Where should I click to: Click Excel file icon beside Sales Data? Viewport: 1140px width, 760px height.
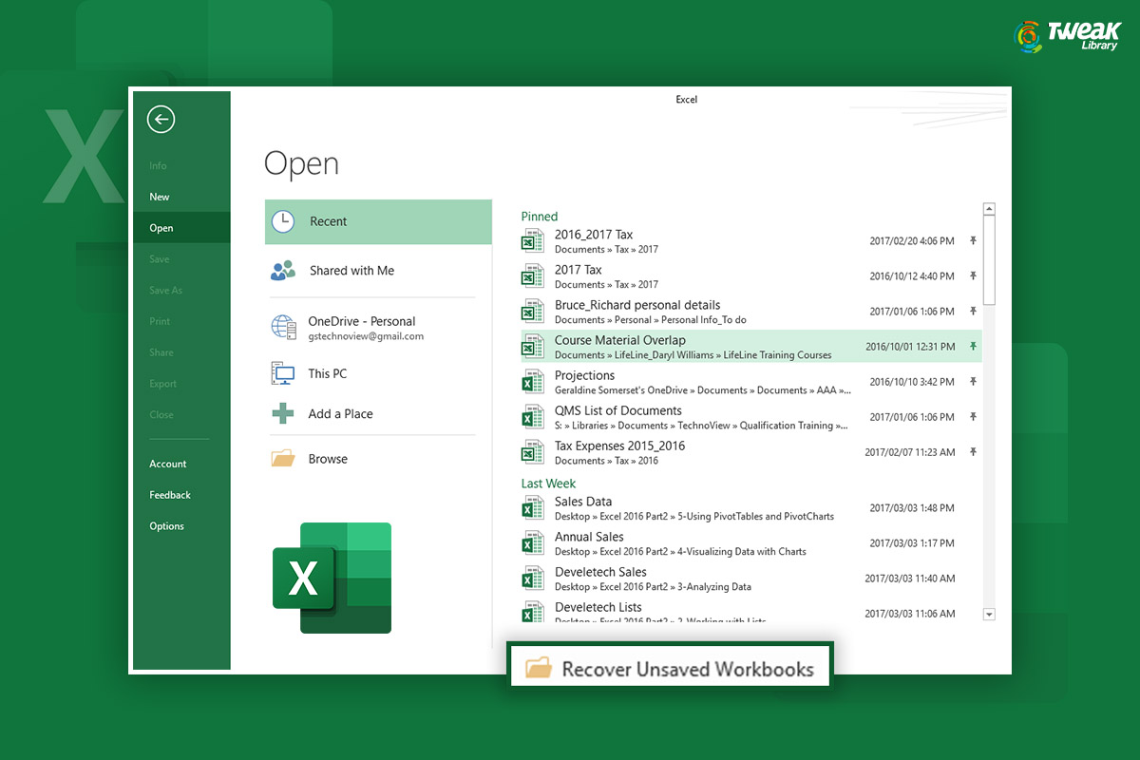tap(532, 508)
